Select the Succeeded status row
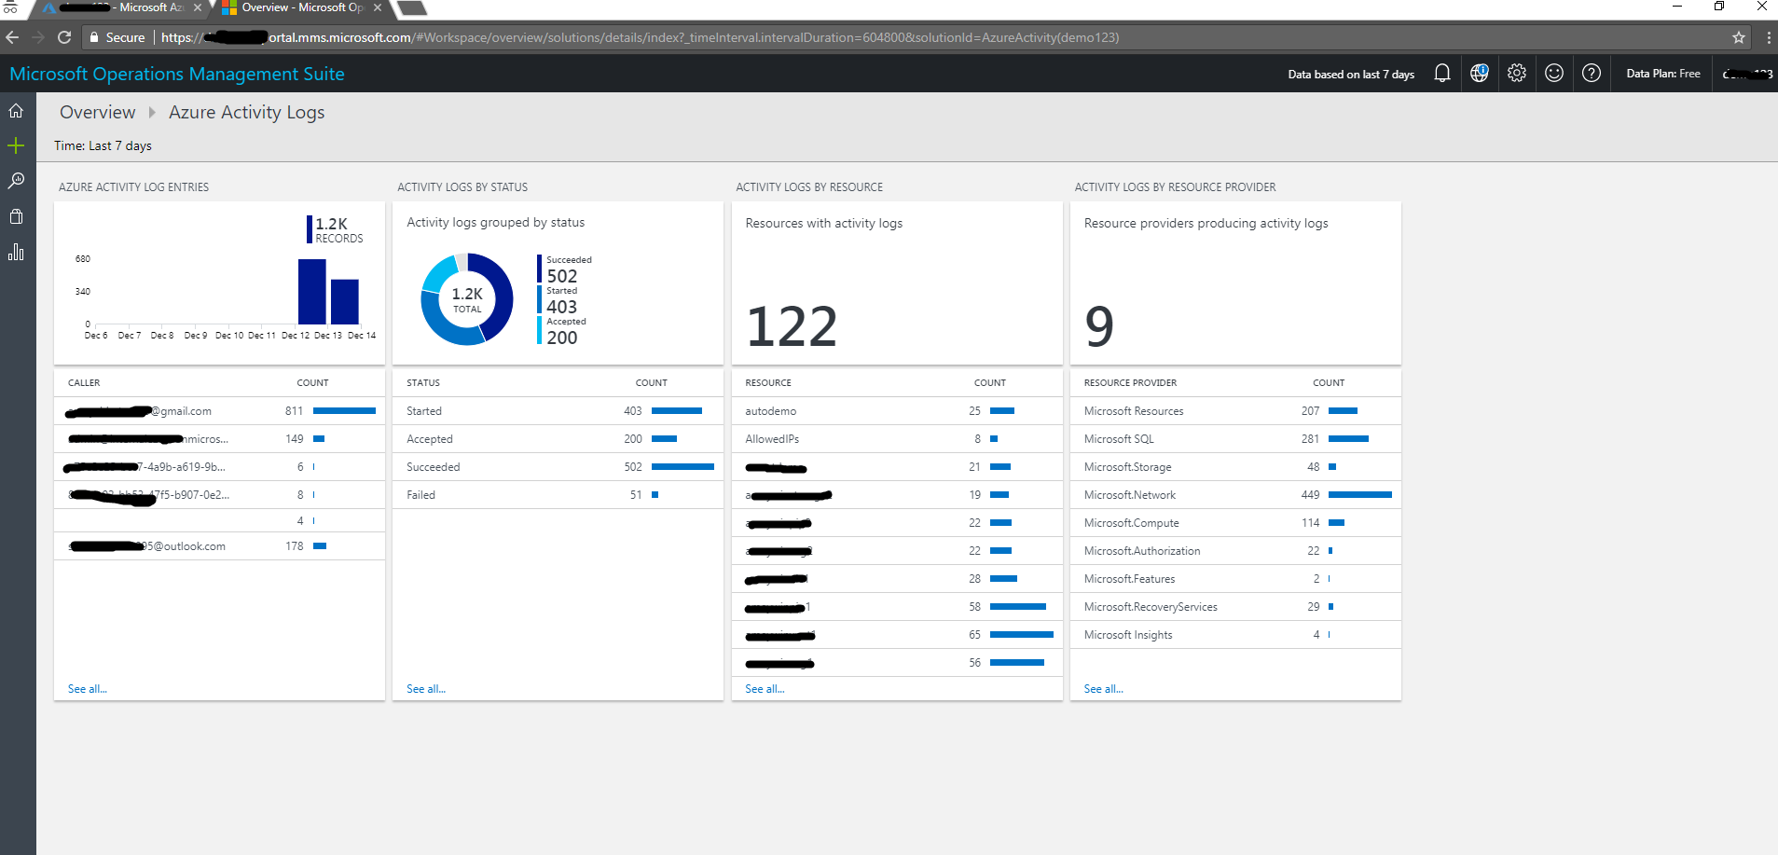This screenshot has width=1778, height=855. pos(558,467)
